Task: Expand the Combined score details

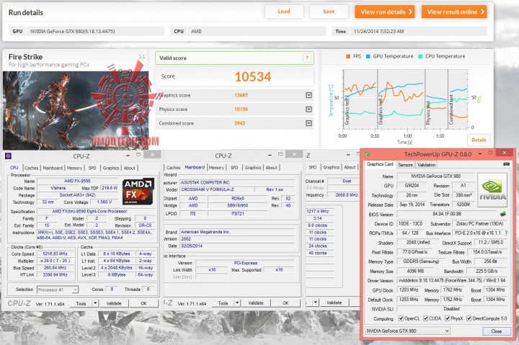Action: [x=309, y=123]
